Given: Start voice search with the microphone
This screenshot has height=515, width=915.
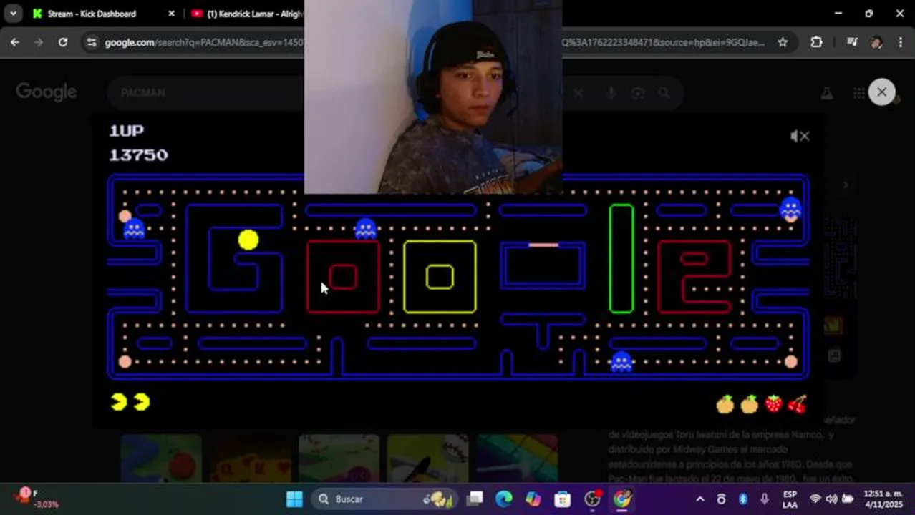Looking at the screenshot, I should click(x=611, y=93).
